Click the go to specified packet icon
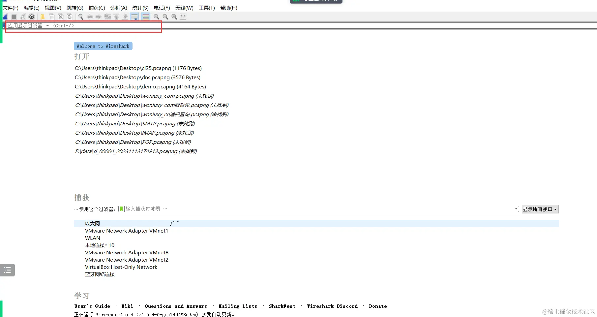Viewport: 597px width, 317px height. 107,17
